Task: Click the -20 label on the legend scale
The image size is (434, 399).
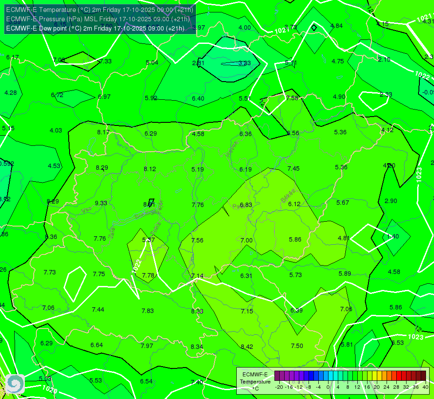Action: [x=279, y=387]
